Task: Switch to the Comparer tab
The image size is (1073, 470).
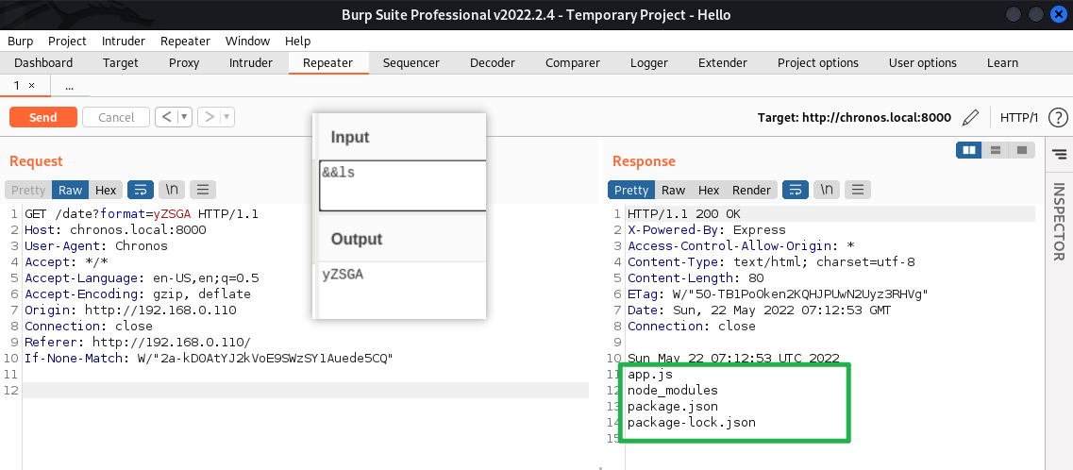Action: [573, 63]
